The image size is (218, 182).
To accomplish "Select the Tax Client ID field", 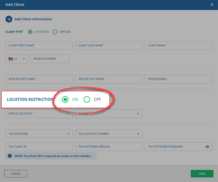I will click(39, 147).
